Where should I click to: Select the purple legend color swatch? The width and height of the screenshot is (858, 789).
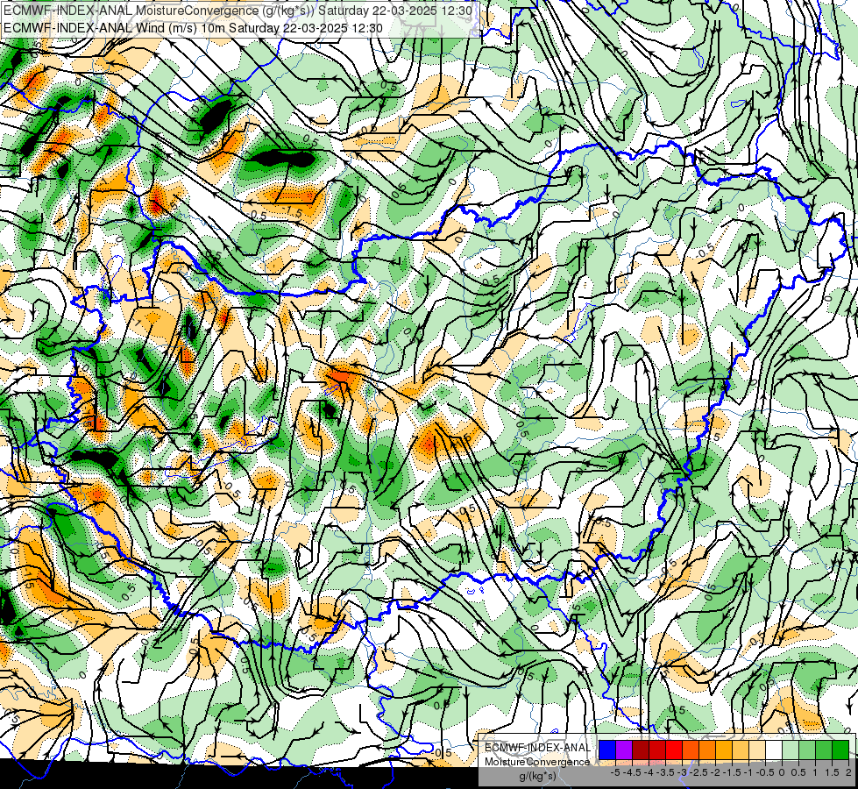click(x=624, y=750)
